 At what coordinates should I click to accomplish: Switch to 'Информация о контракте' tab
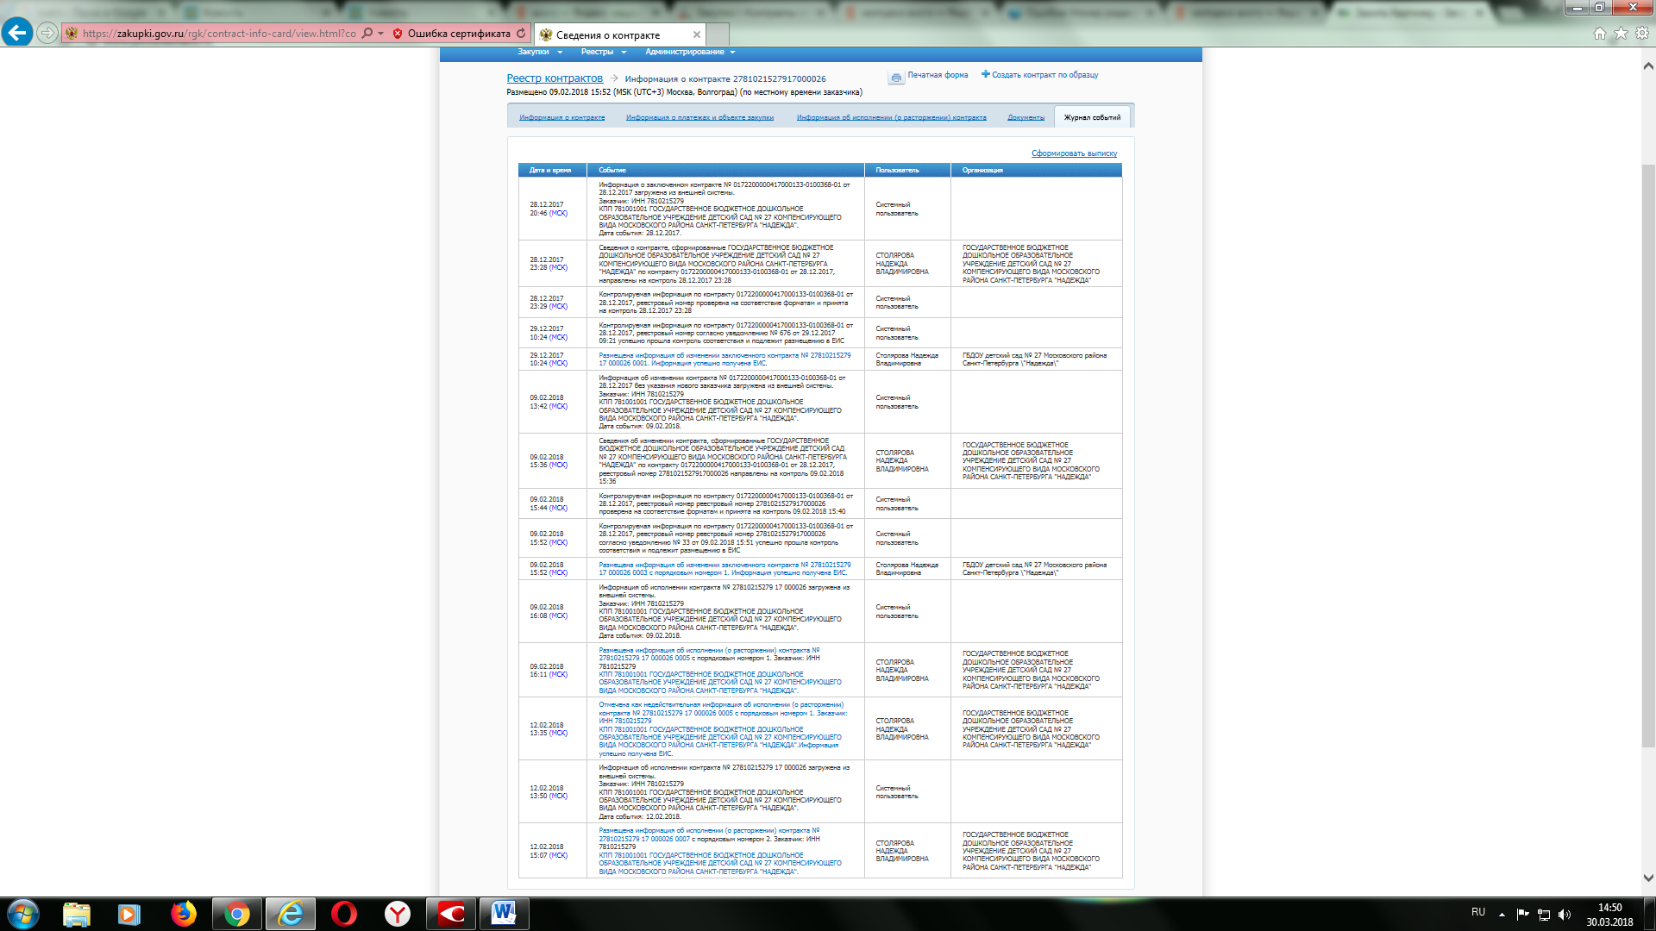pos(561,117)
